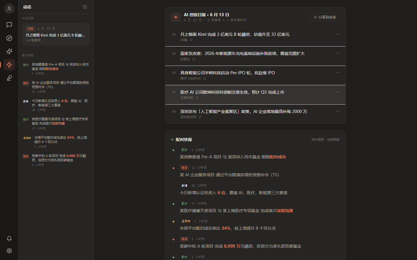Viewport: 417px width, 260px height.
Task: Click the 里程碑 tag at 1 小时前 in main feed
Action: 186,221
